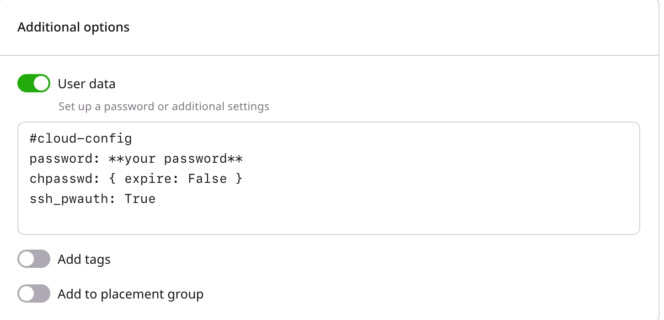Click the "Add tags" label text
The height and width of the screenshot is (320, 664).
coord(84,260)
